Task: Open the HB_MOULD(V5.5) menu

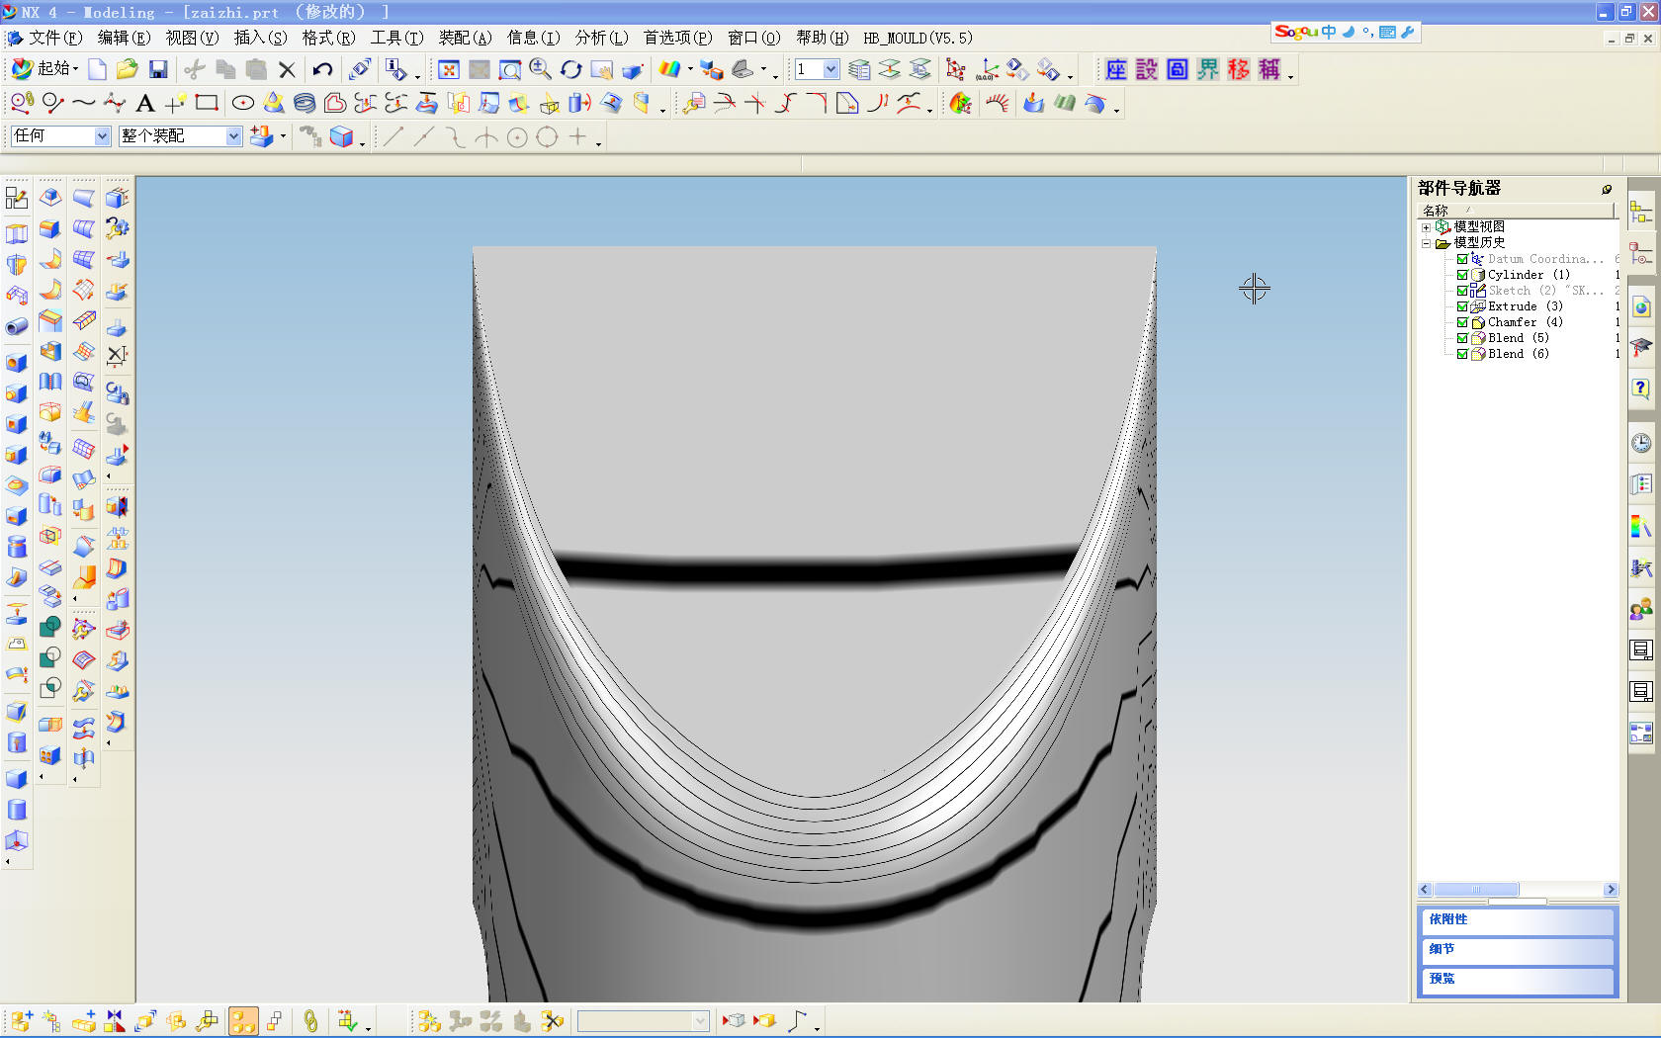Action: point(918,38)
